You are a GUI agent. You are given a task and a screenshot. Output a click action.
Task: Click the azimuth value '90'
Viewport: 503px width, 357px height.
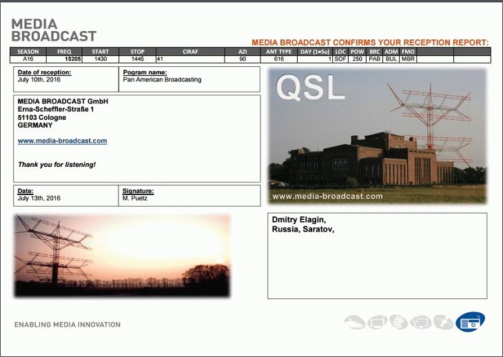click(x=243, y=59)
